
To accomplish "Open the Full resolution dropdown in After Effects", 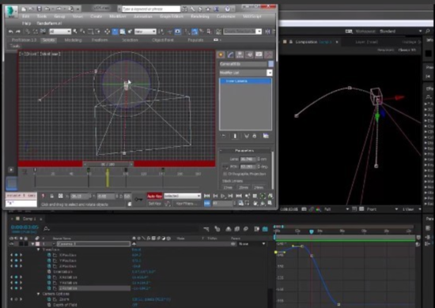I will (x=336, y=209).
